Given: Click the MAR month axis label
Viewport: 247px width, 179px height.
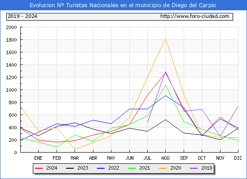Looking at the screenshot, I should tap(75, 158).
